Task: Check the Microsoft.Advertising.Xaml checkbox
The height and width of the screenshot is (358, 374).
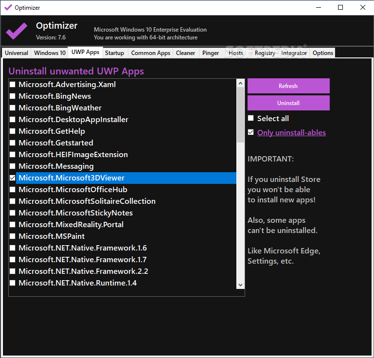Action: tap(13, 85)
